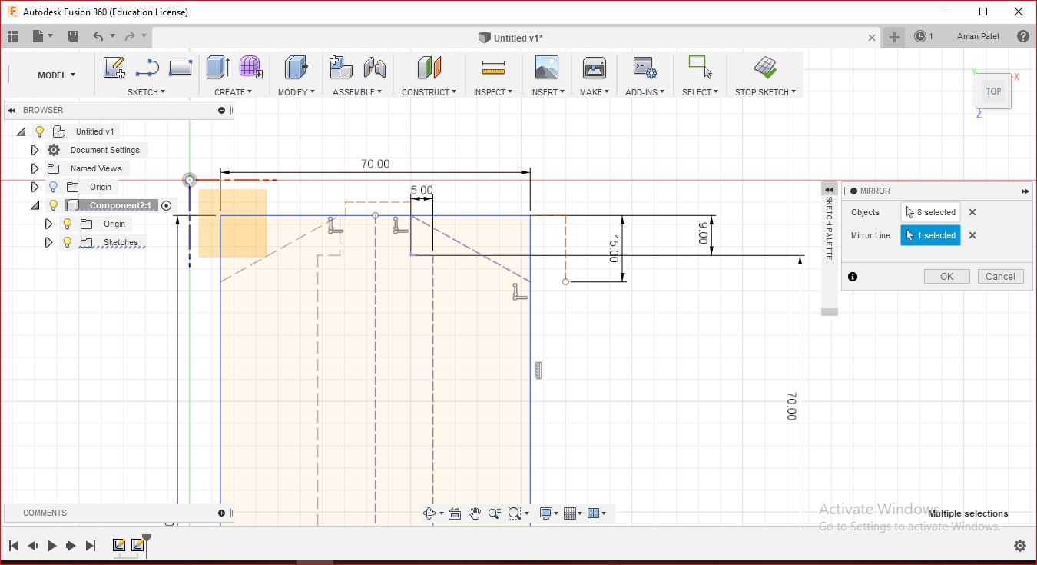Open the INSERT menu
1037x565 pixels.
pyautogui.click(x=547, y=92)
